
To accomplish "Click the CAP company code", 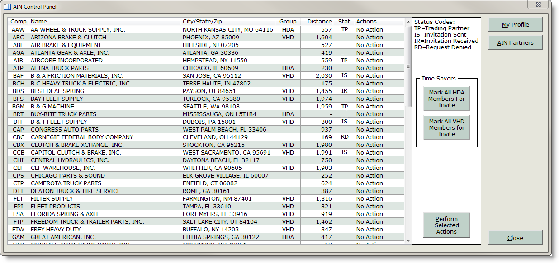I will pyautogui.click(x=19, y=130).
